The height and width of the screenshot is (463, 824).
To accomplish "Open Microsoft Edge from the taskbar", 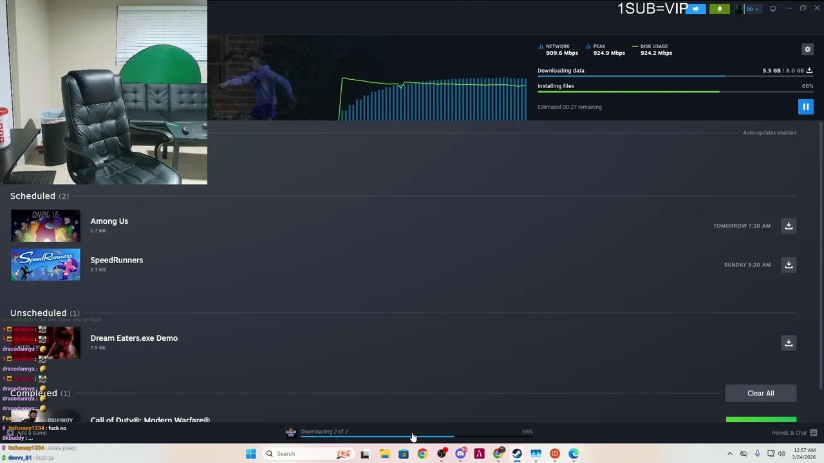I will click(574, 454).
